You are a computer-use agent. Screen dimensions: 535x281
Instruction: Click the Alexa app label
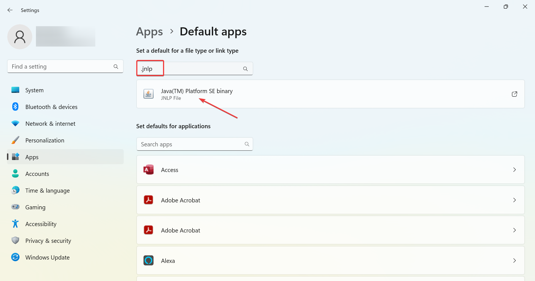168,261
